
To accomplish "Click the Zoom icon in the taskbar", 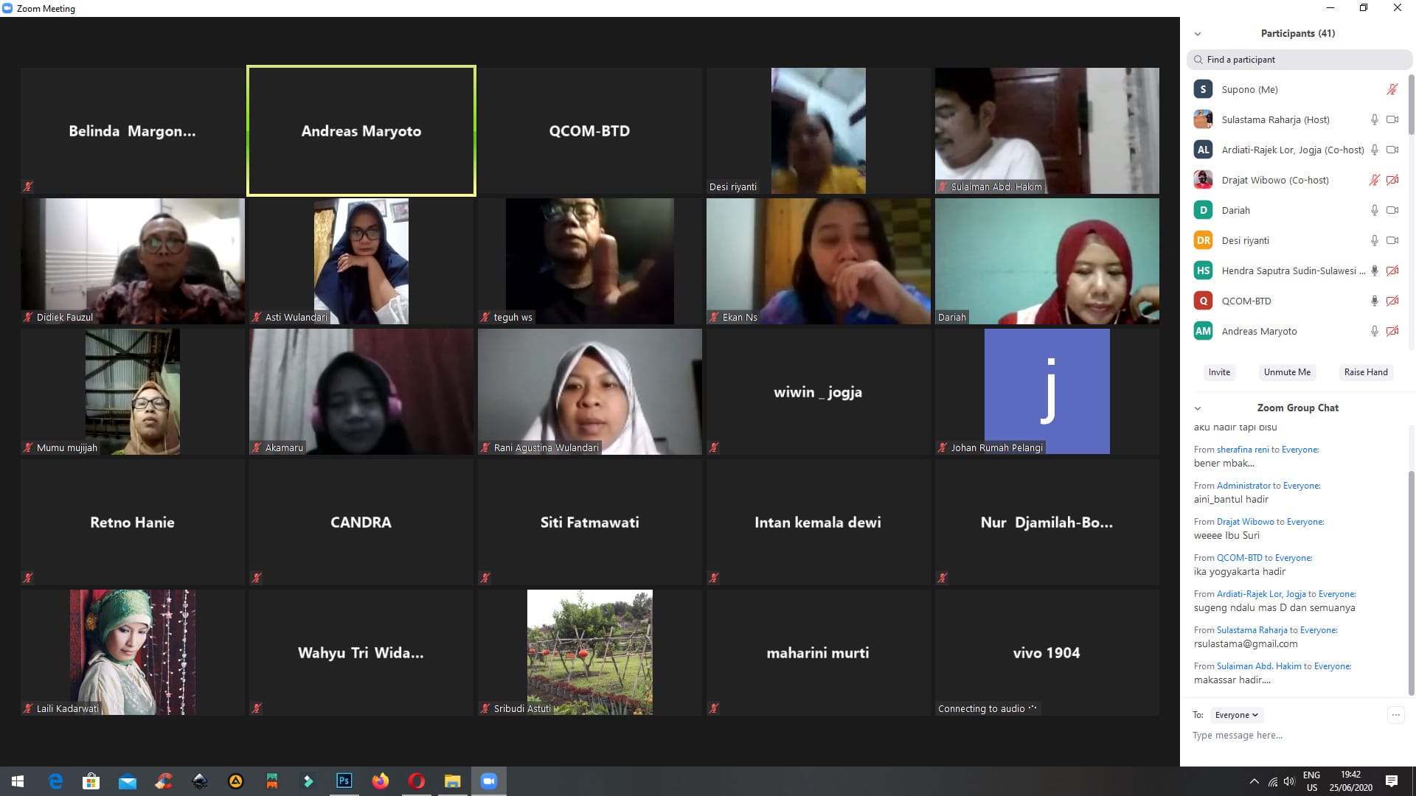I will (x=488, y=781).
